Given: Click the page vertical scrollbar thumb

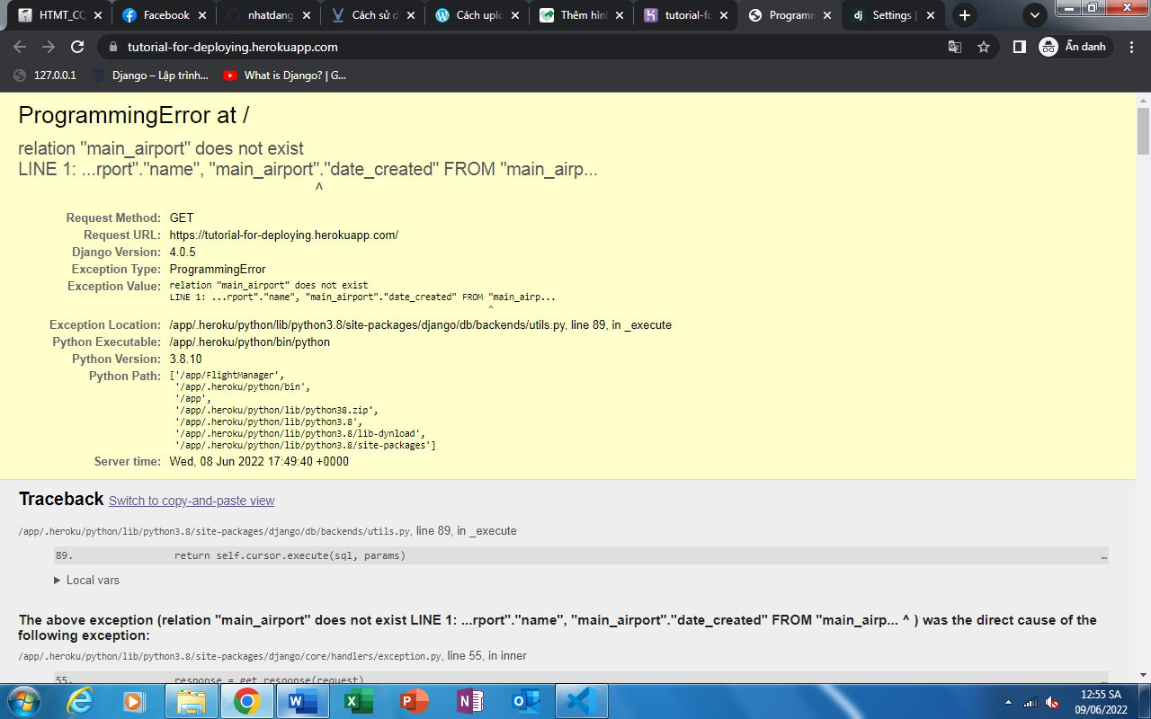Looking at the screenshot, I should click(x=1143, y=132).
